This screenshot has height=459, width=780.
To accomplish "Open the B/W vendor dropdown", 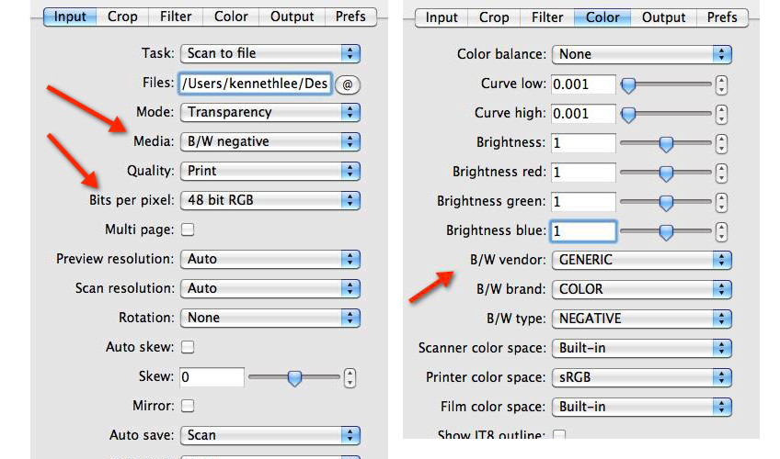I will 642,260.
